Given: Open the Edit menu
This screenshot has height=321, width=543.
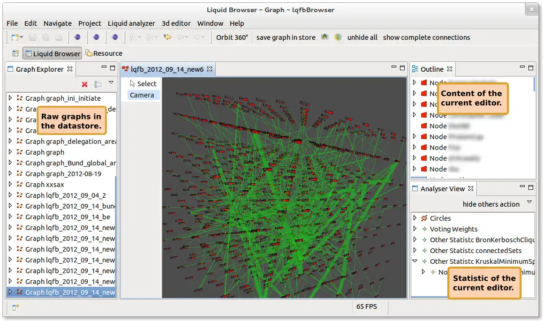Looking at the screenshot, I should (30, 23).
